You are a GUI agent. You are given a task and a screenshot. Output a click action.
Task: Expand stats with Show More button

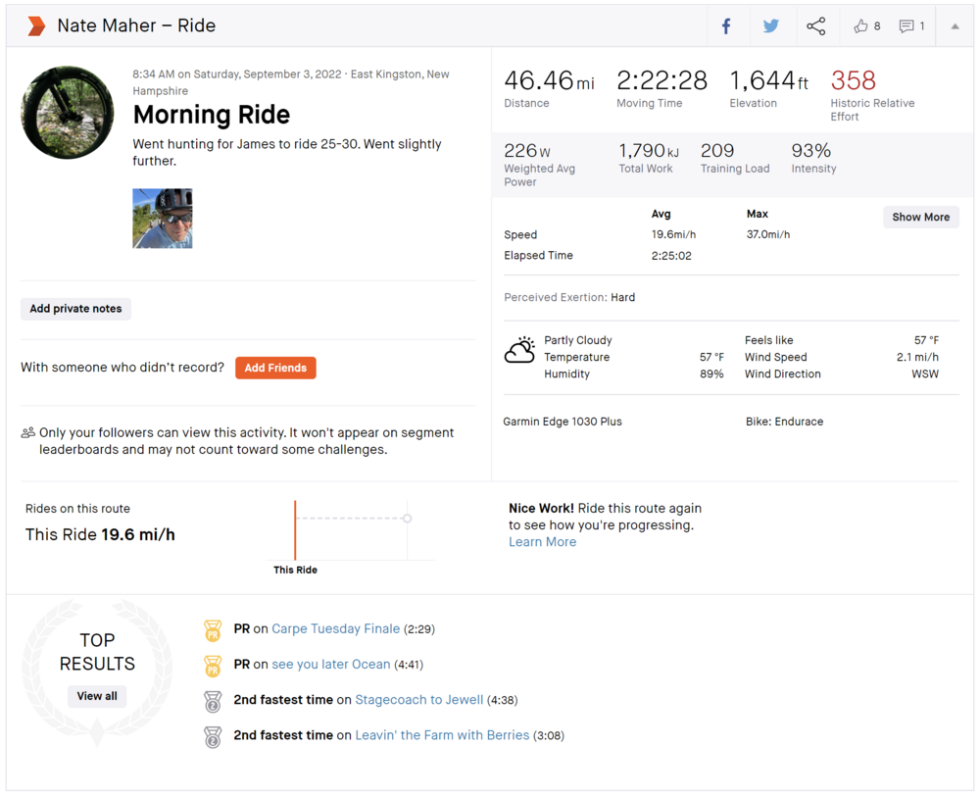tap(920, 217)
